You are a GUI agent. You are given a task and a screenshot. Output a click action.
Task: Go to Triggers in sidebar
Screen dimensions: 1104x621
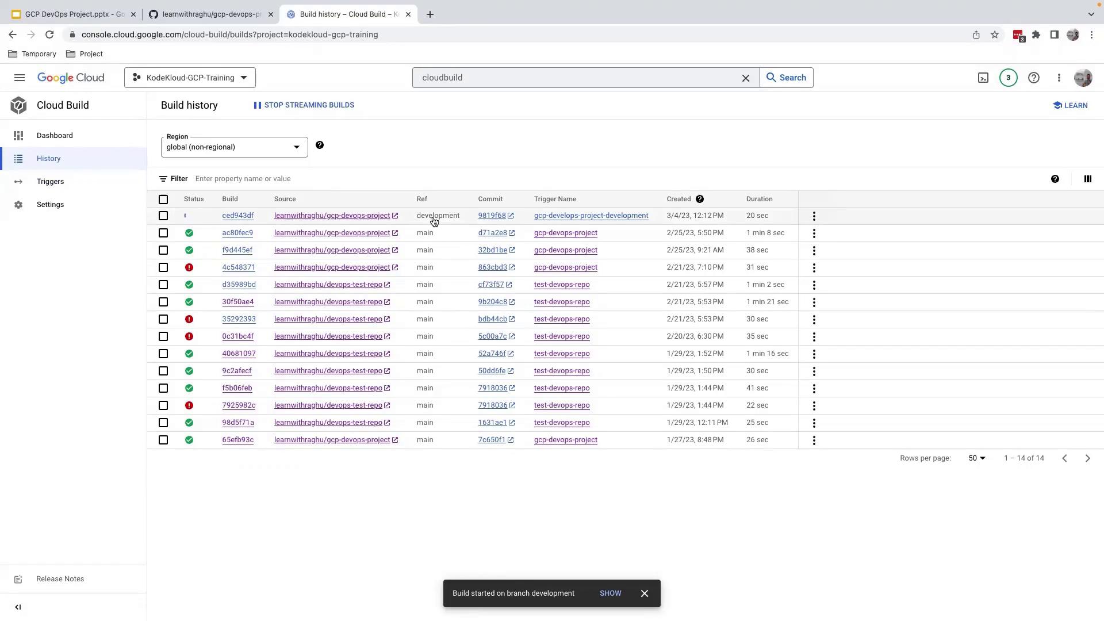coord(50,182)
